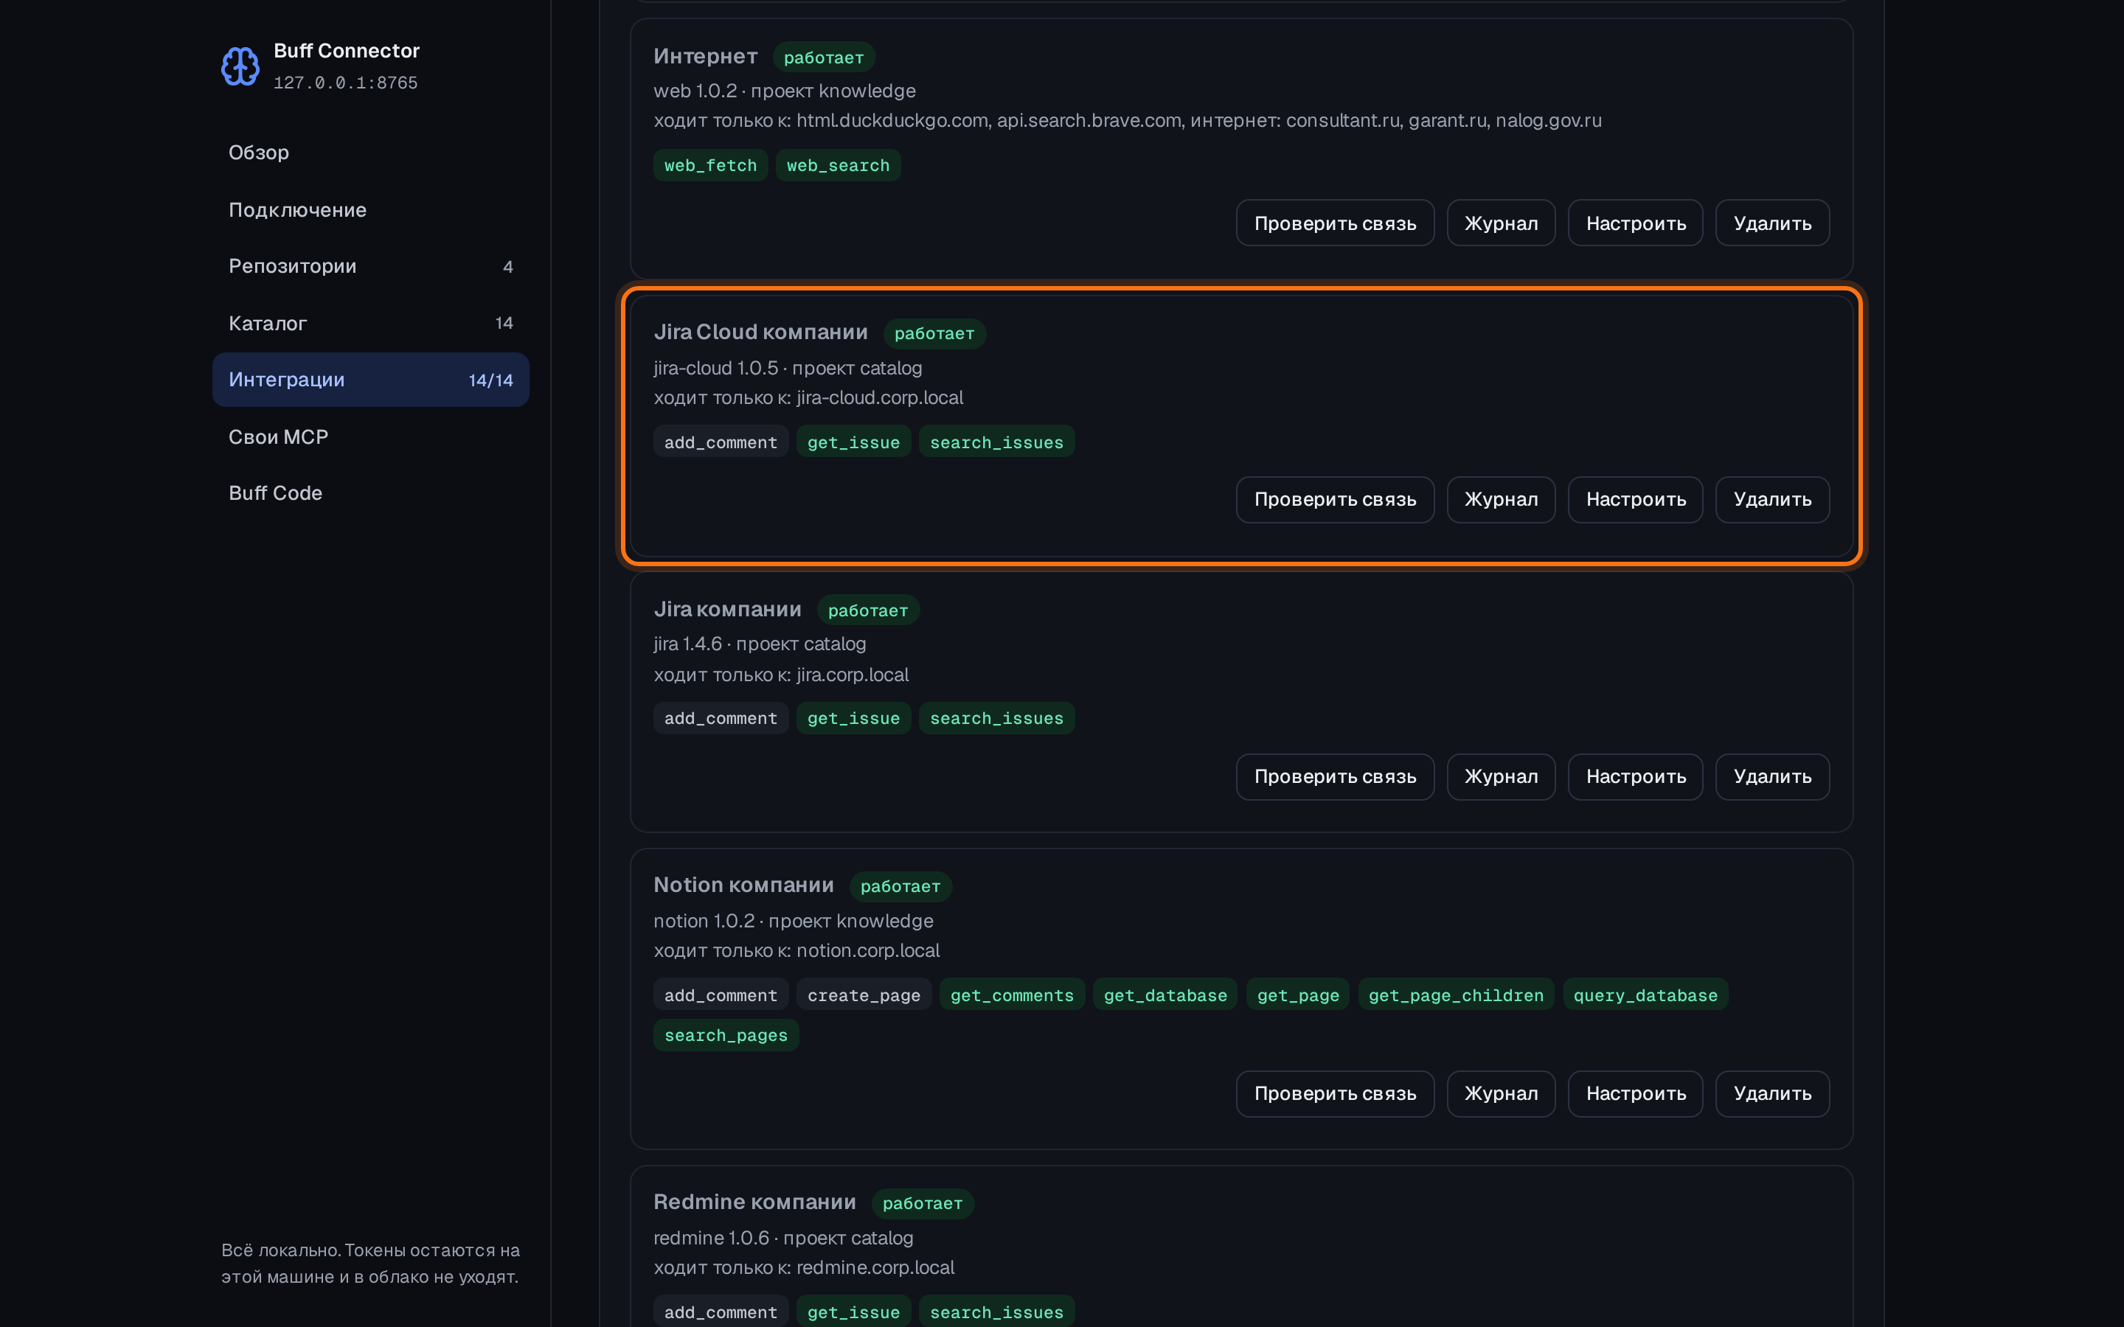Click the web_search tool tag
The width and height of the screenshot is (2124, 1327).
pos(837,165)
